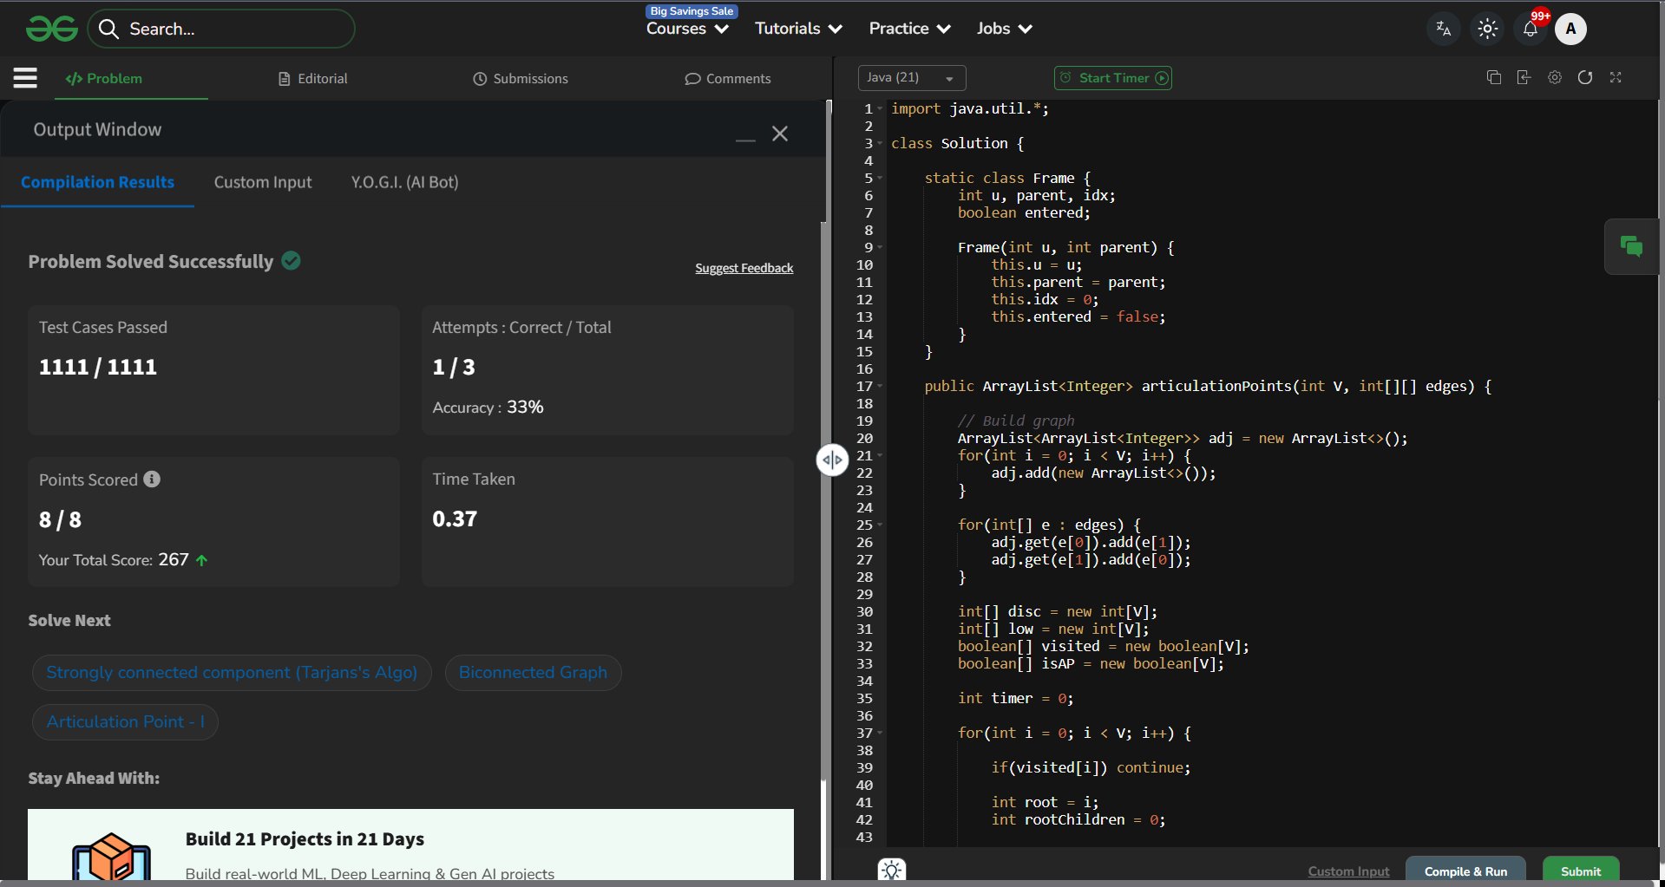1665x887 pixels.
Task: Click the editor settings gear icon
Action: (x=1555, y=78)
